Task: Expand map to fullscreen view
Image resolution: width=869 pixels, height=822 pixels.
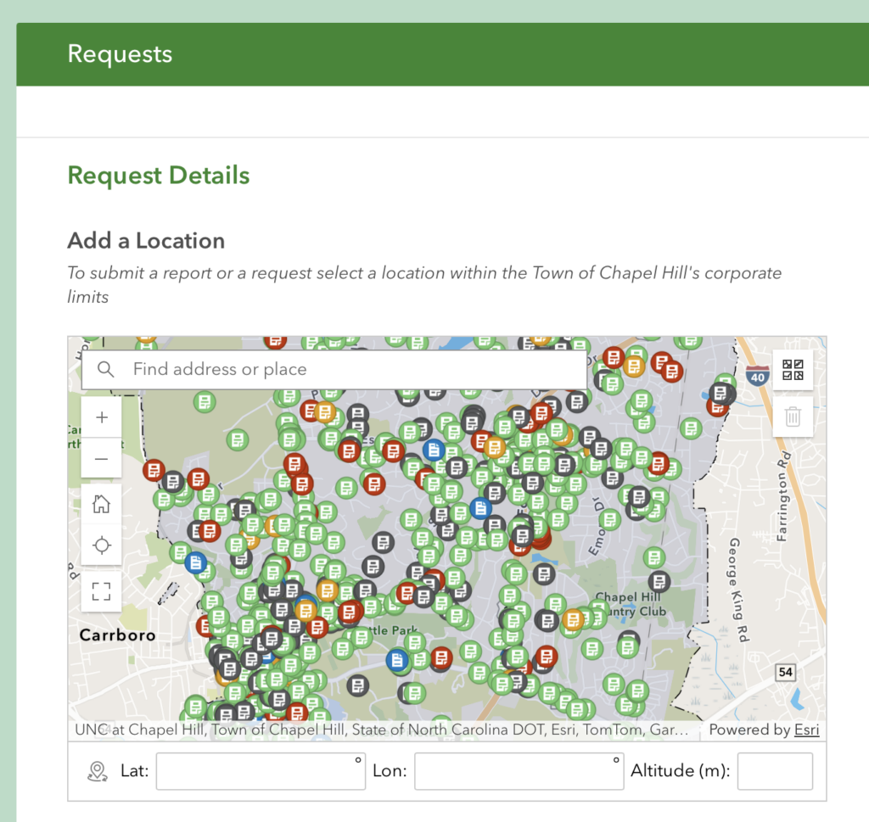Action: [x=102, y=591]
